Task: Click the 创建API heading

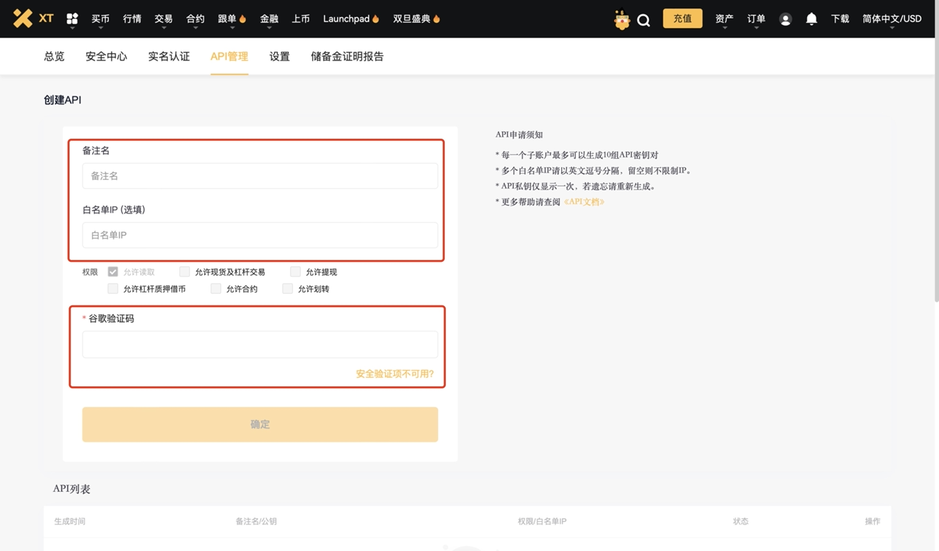Action: [x=63, y=100]
